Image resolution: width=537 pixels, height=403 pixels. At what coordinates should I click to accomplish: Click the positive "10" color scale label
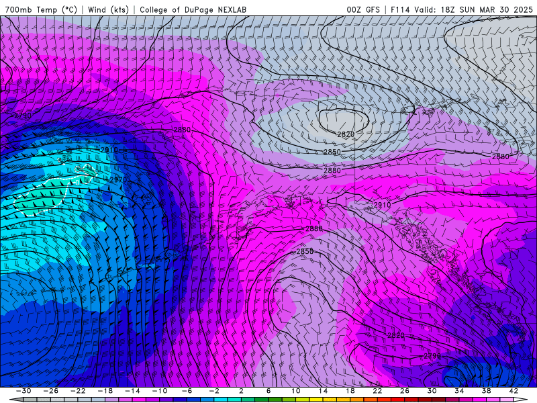pos(296,391)
